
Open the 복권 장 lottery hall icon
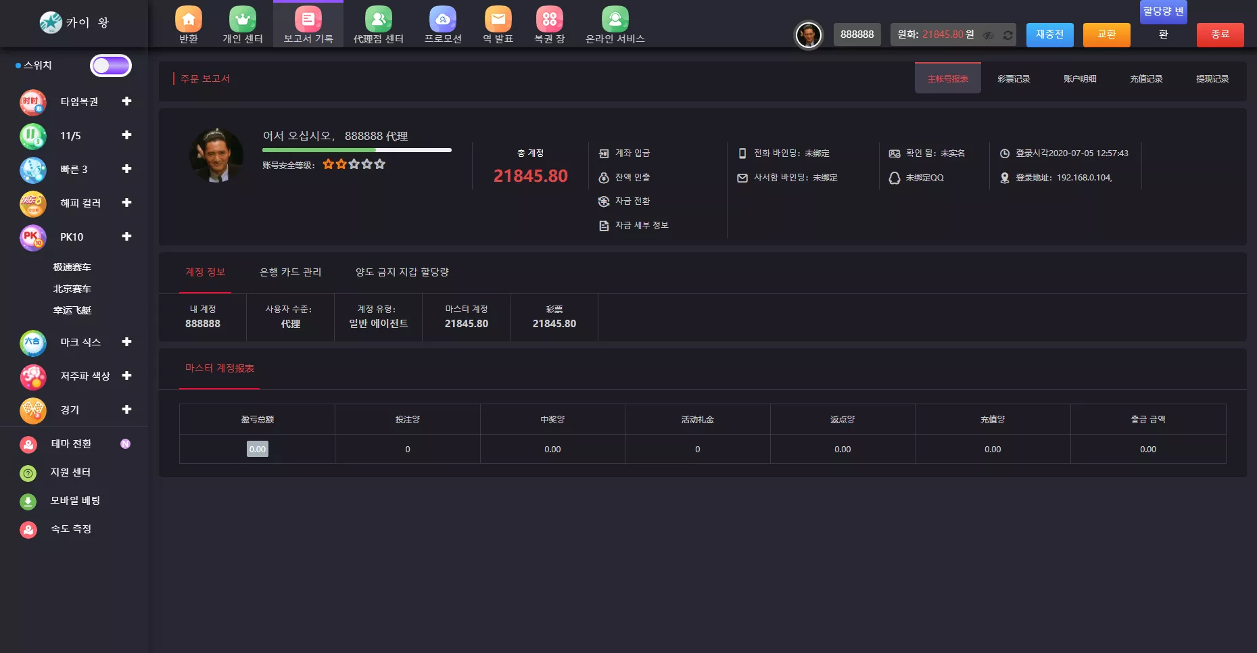[549, 20]
